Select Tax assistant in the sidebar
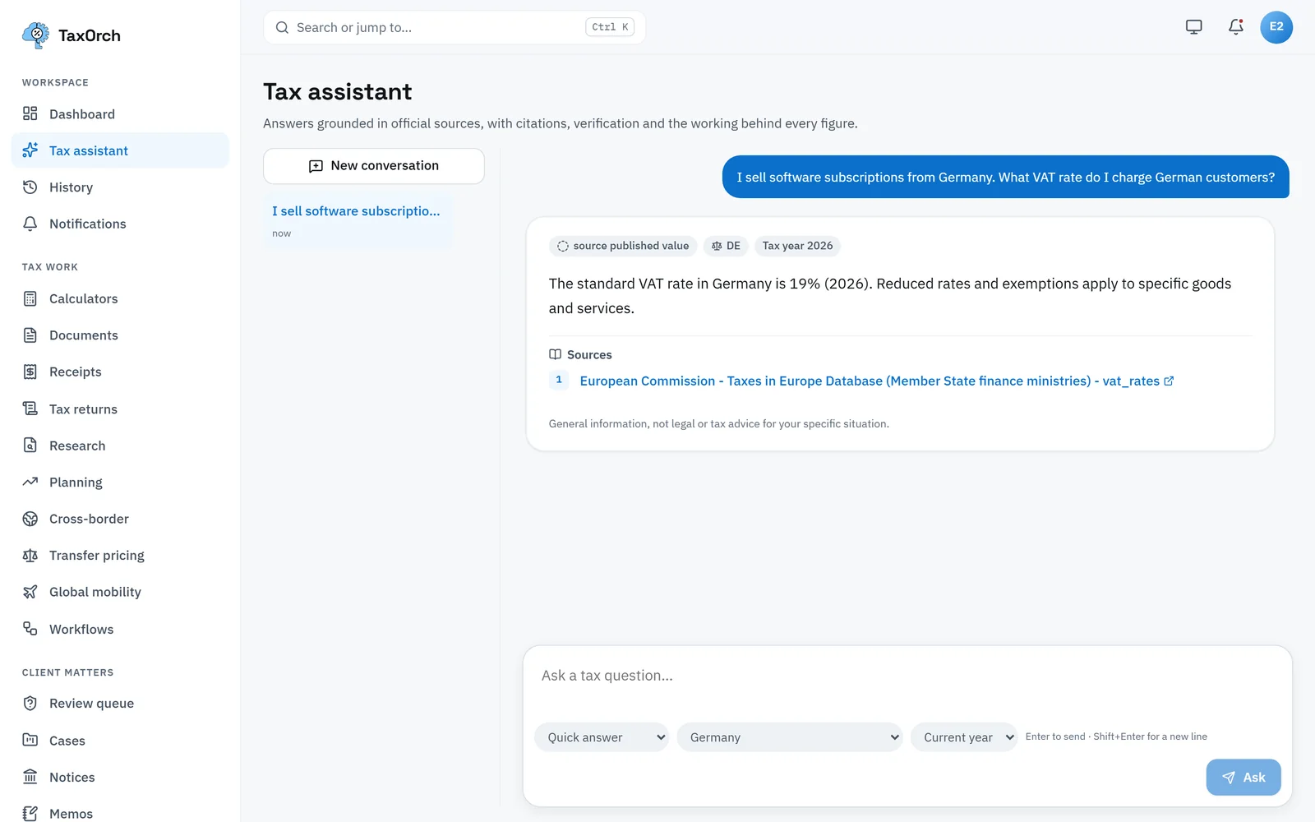 pyautogui.click(x=120, y=150)
